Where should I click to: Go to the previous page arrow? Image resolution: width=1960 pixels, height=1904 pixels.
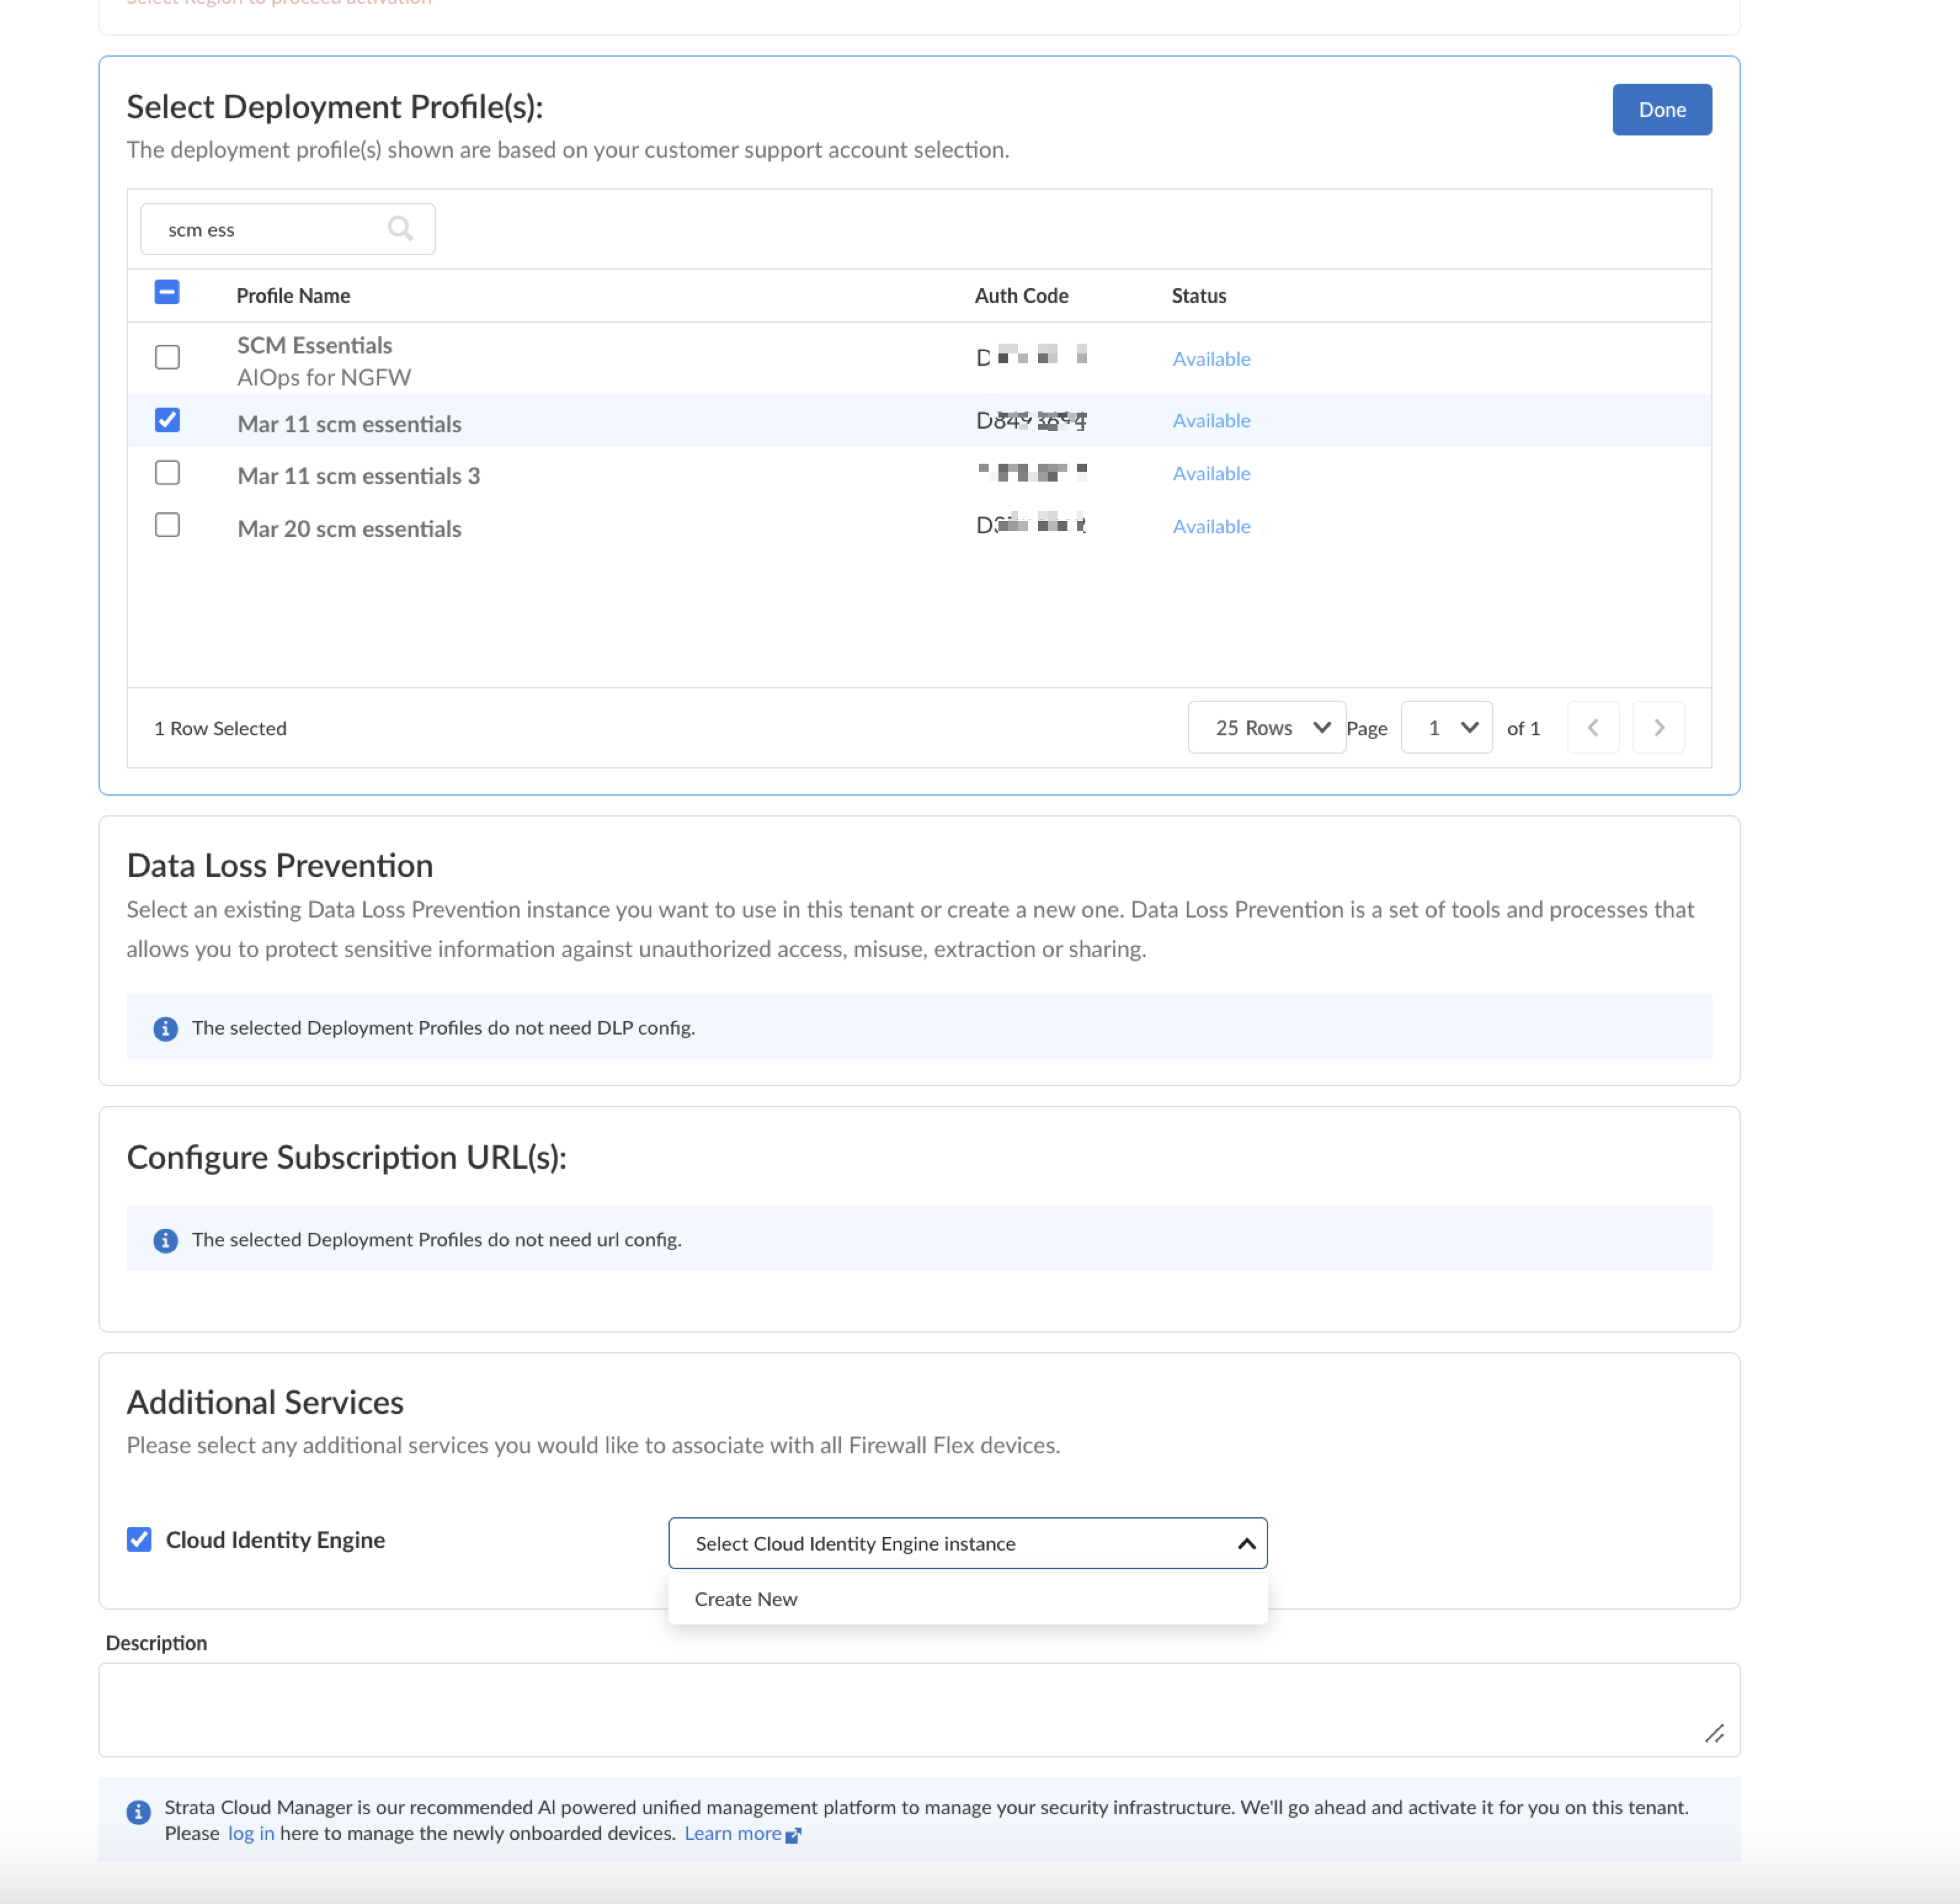1592,727
